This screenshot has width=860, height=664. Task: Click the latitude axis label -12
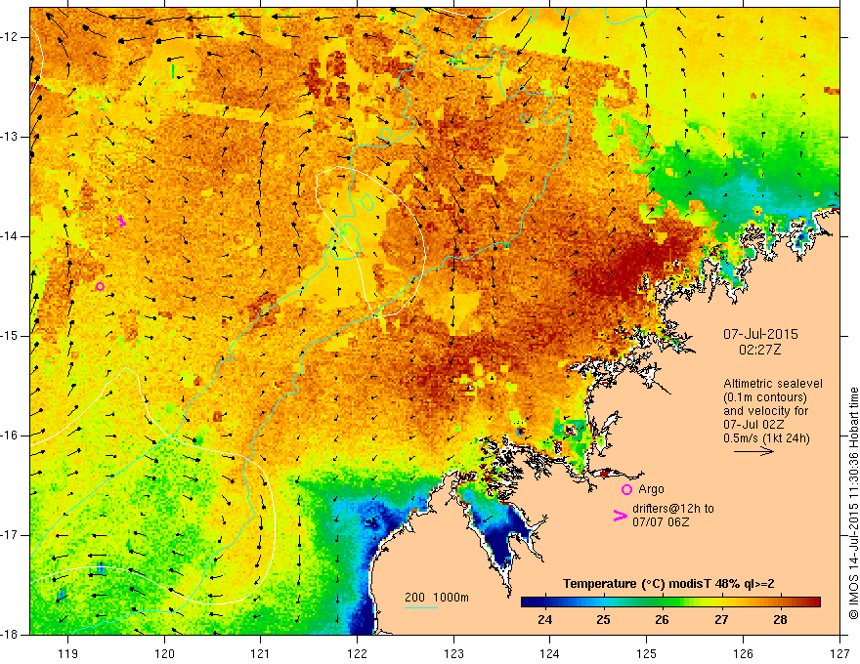pyautogui.click(x=11, y=37)
